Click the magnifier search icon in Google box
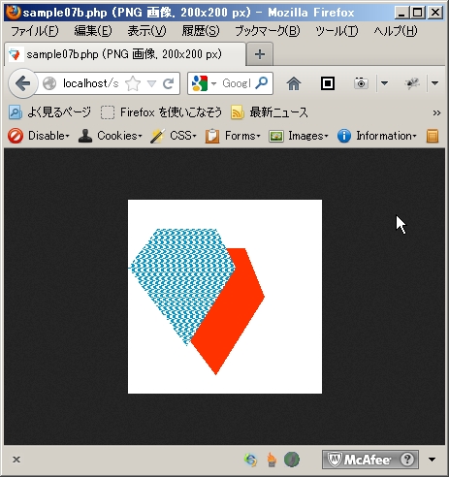The height and width of the screenshot is (477, 449). tap(261, 83)
